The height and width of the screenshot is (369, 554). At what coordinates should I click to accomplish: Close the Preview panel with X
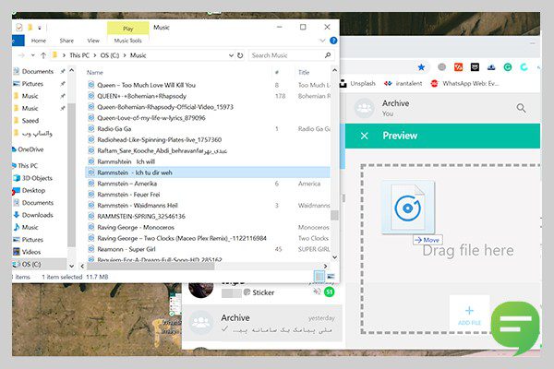click(x=365, y=136)
